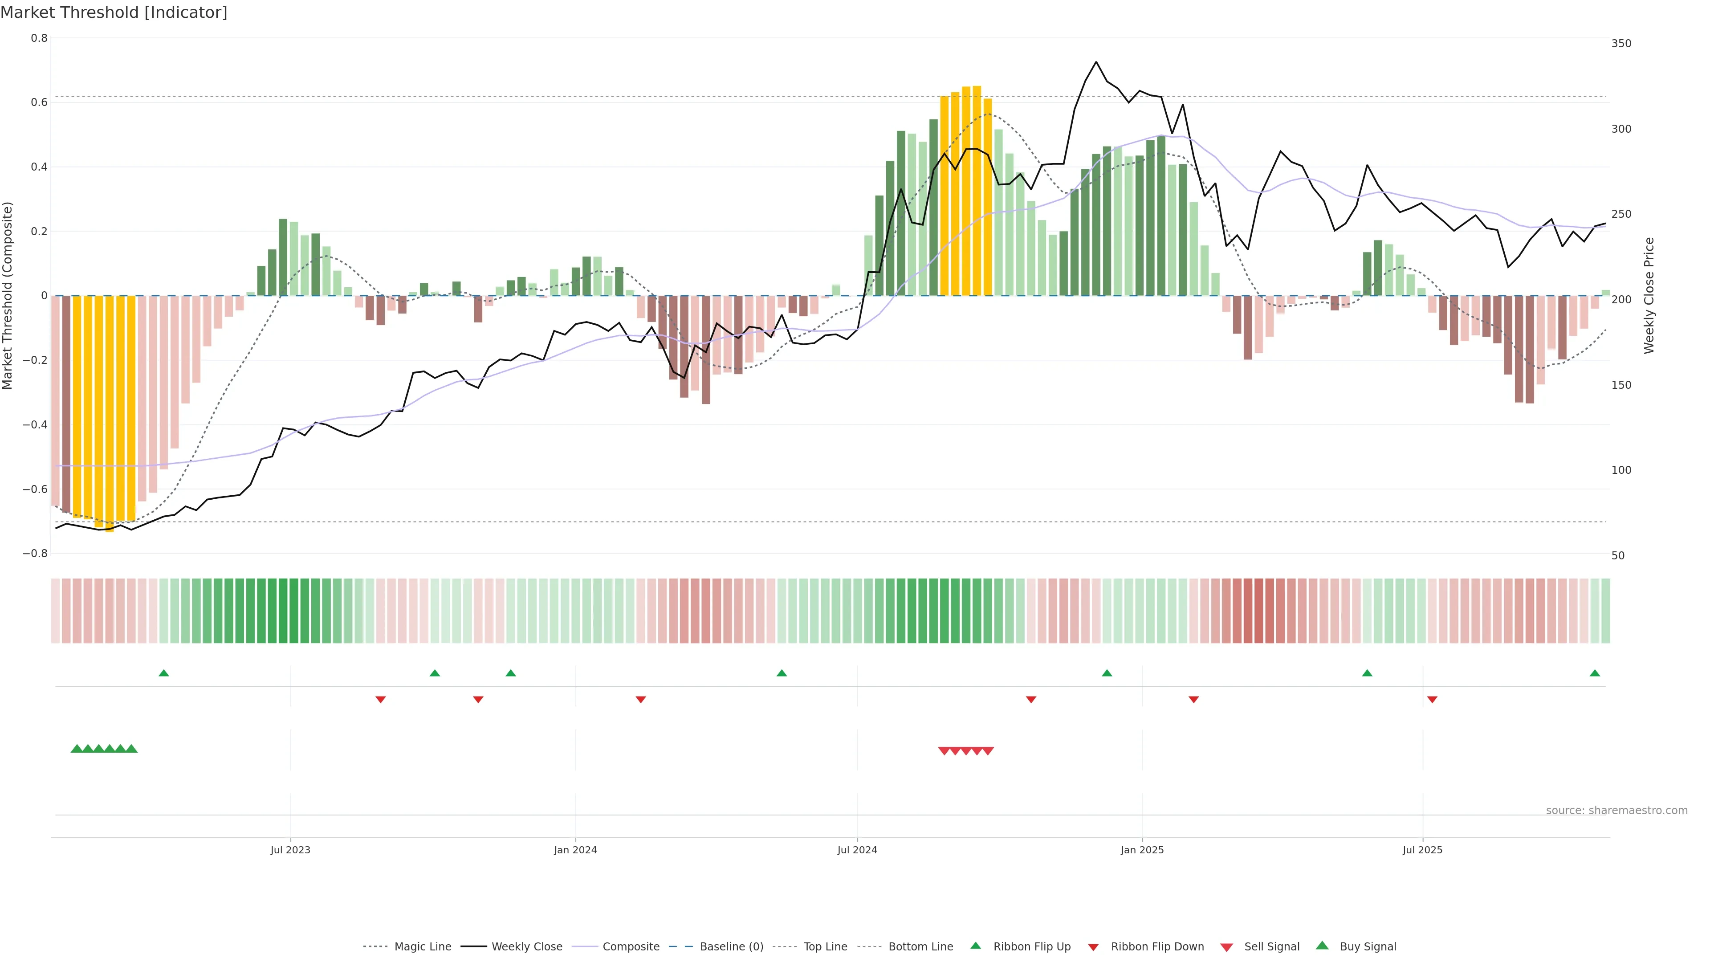Click the leftmost Buy Signal triangle marker
This screenshot has height=962, width=1710.
pyautogui.click(x=76, y=749)
